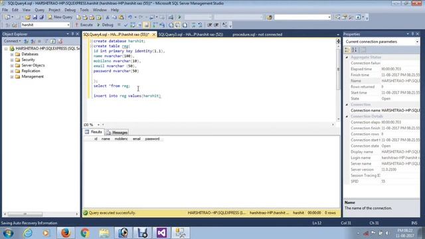
Task: Open the Windows Start menu
Action: (9, 233)
